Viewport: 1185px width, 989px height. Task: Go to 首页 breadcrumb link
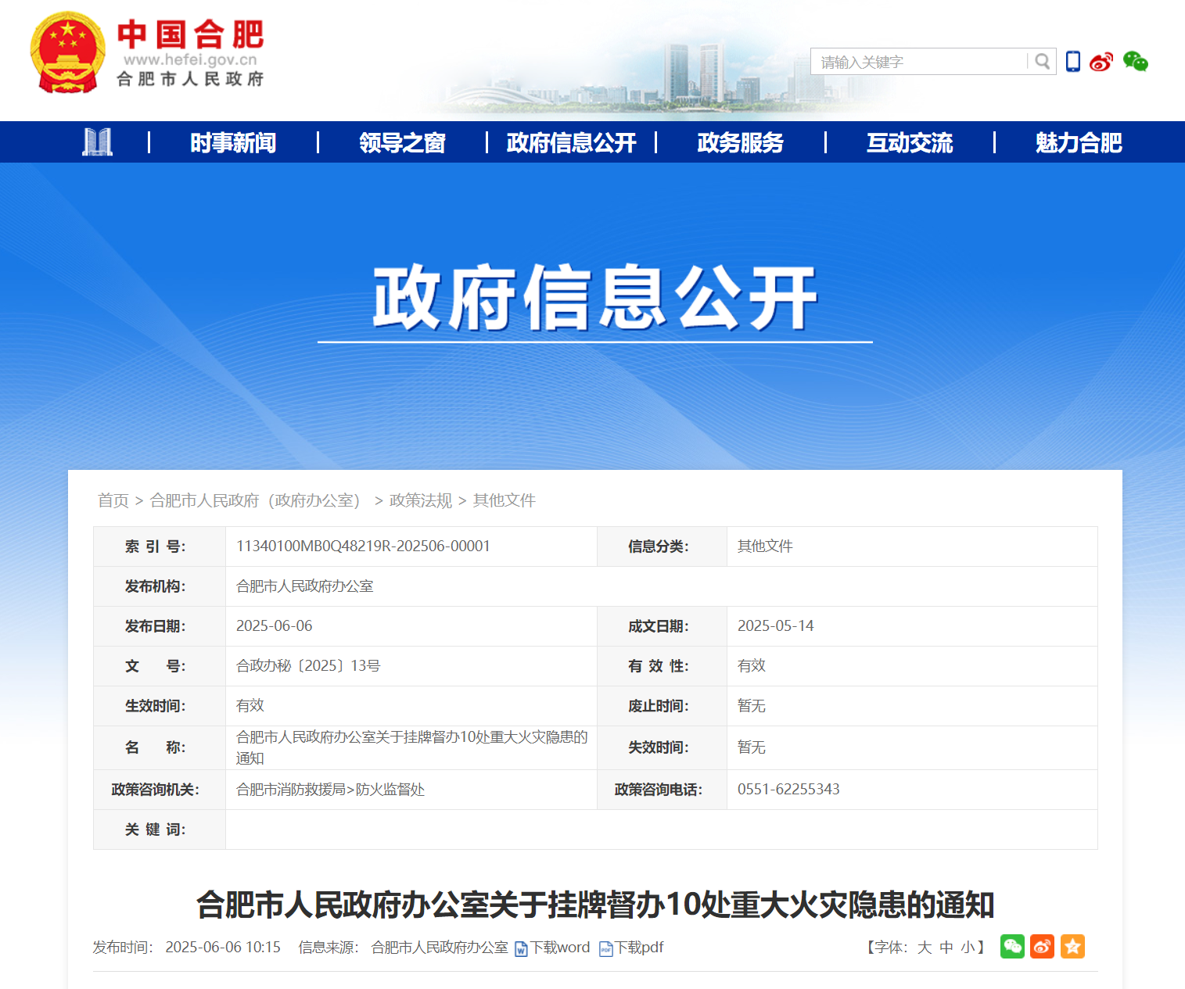pyautogui.click(x=113, y=500)
